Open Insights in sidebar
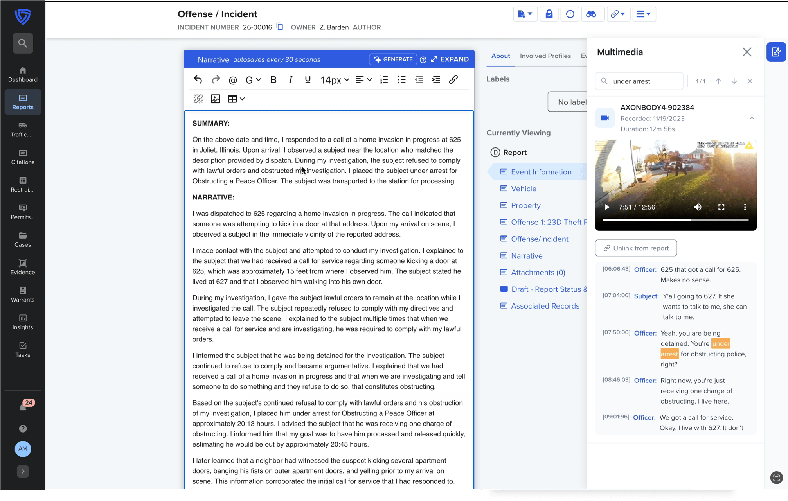The image size is (788, 501). click(23, 322)
